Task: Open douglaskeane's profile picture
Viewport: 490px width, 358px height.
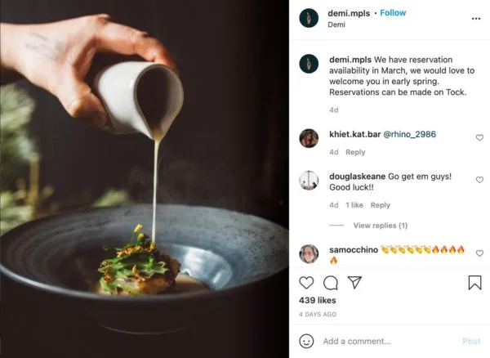Action: [x=309, y=181]
